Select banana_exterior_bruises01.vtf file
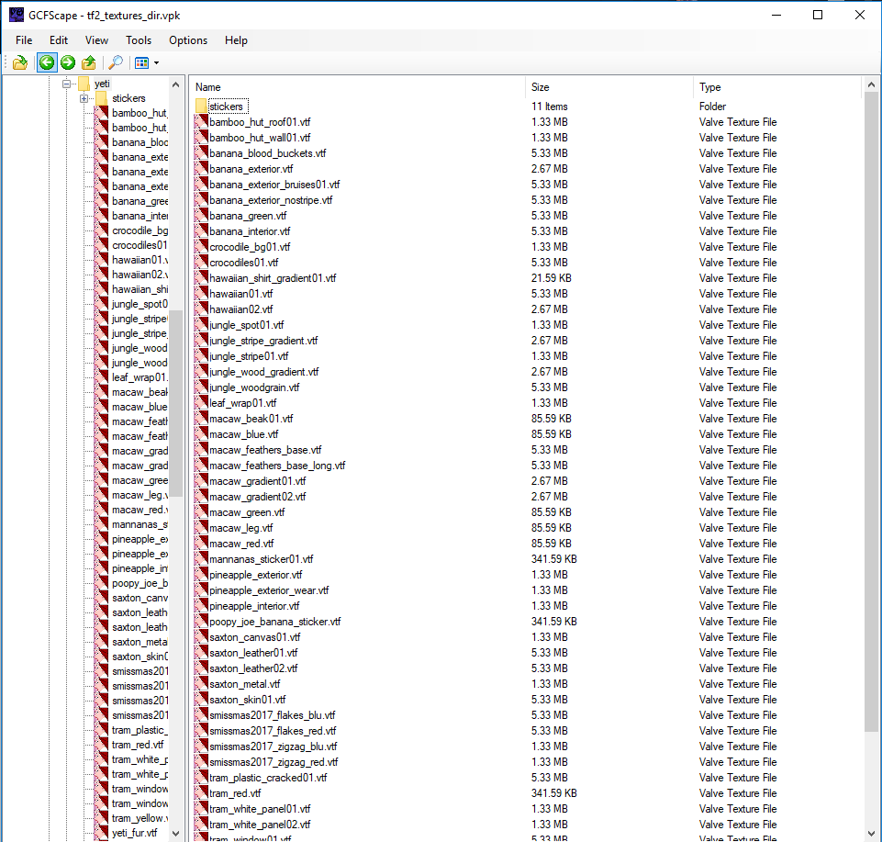Screen dimensions: 882x842 point(274,185)
